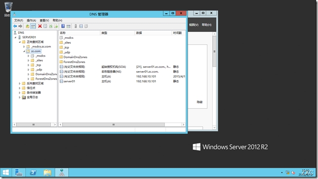318x179 pixels.
Task: Select the DNS root node in tree
Action: coord(21,32)
